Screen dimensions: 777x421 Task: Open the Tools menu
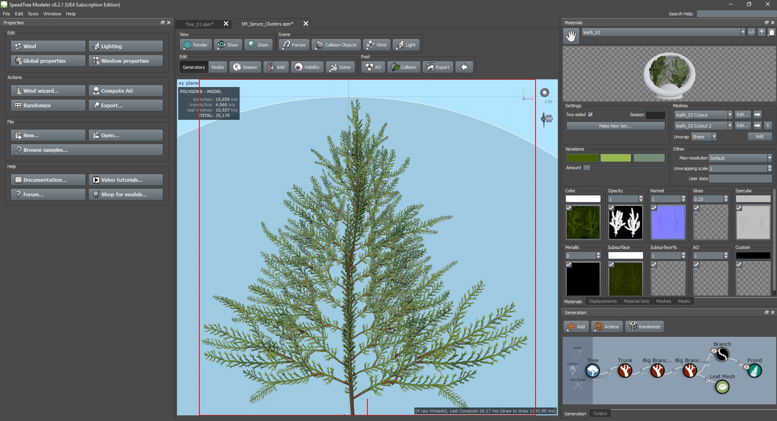point(33,14)
